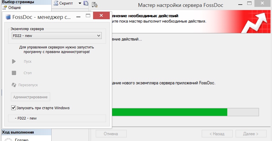Click the Пуск play icon

[14, 61]
